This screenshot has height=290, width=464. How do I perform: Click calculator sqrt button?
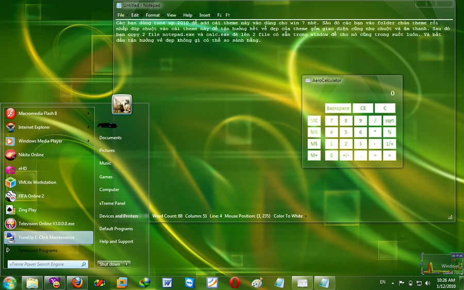389,121
